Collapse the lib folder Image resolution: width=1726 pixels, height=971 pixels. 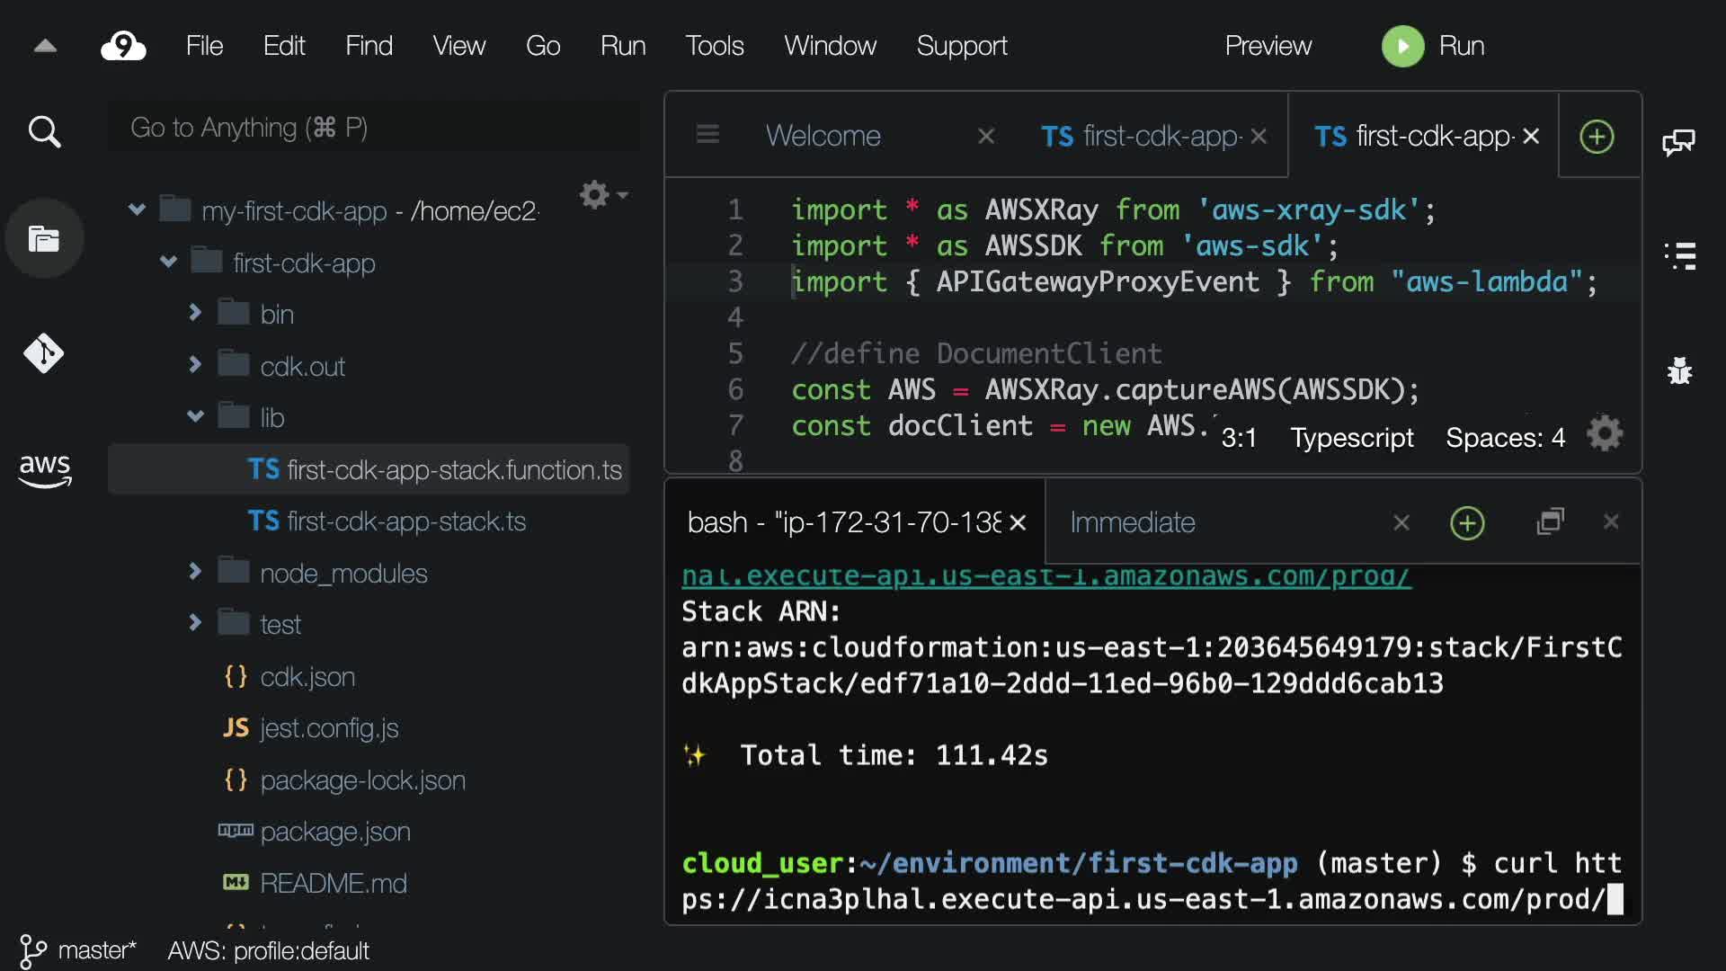click(x=195, y=416)
